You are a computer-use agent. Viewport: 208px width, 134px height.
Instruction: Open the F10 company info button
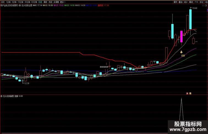click(x=196, y=2)
